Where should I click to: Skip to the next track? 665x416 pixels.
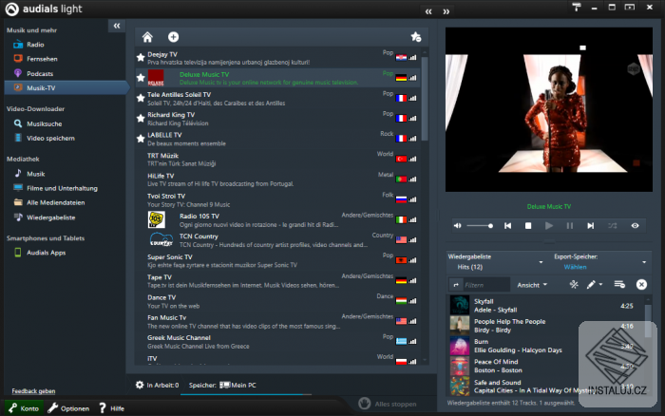(x=590, y=226)
